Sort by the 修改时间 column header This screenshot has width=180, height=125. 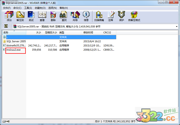(92, 32)
